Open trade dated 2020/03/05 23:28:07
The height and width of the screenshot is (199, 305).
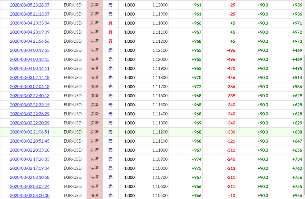(29, 5)
